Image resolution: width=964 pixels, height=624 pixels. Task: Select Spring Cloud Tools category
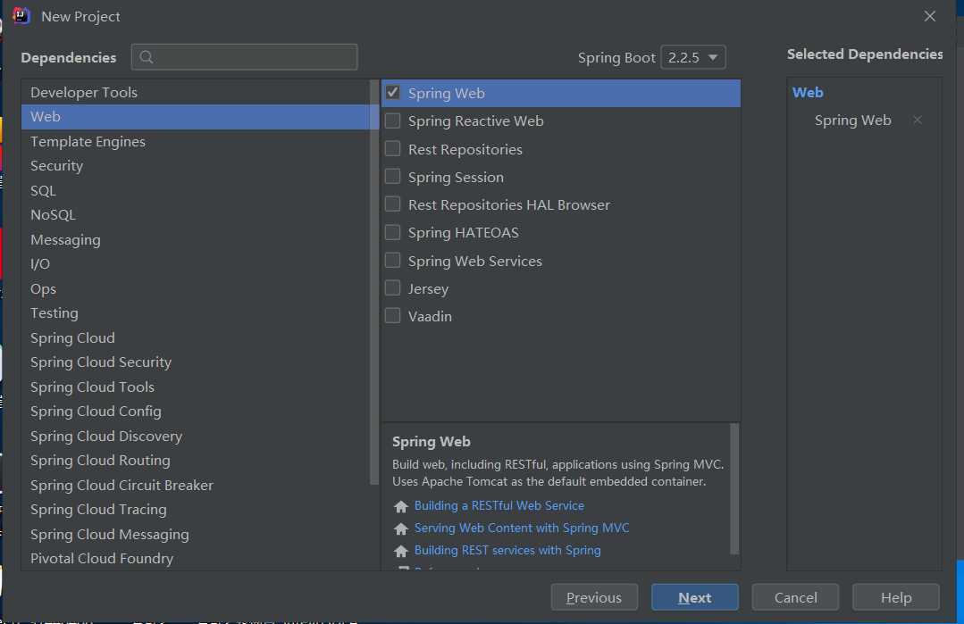(196, 387)
